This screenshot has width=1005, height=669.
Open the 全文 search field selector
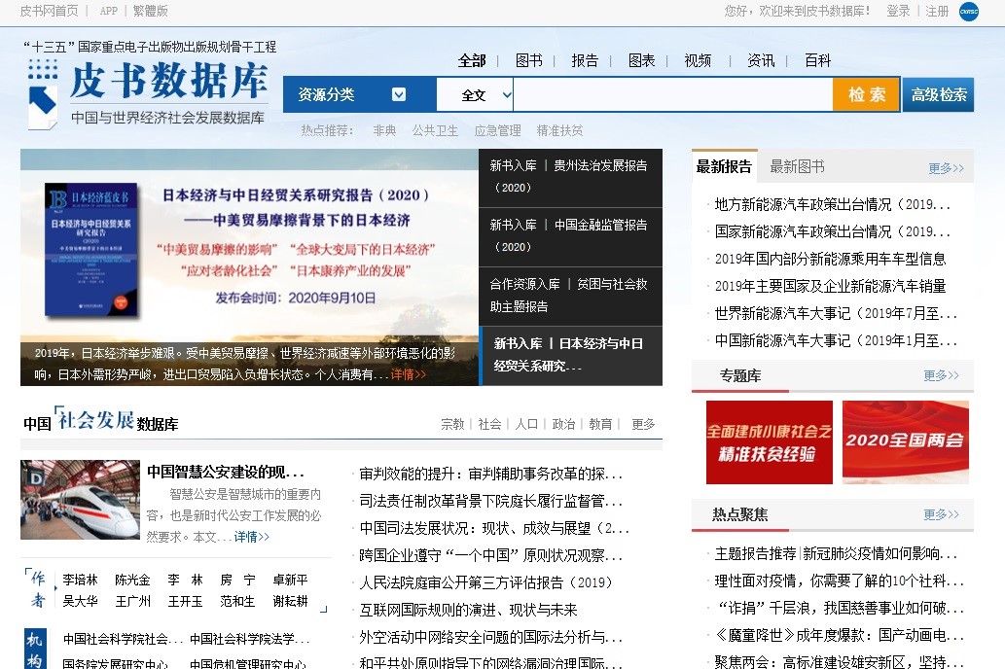coord(475,95)
